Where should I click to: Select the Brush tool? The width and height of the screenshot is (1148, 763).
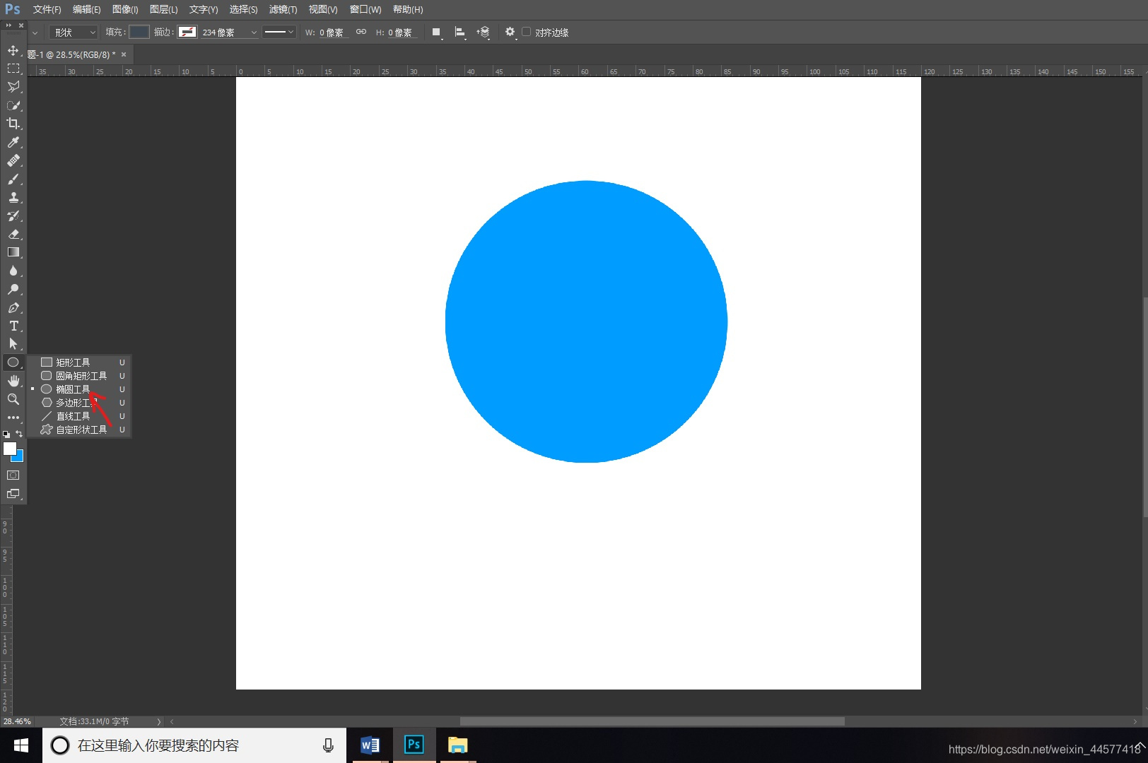click(13, 179)
